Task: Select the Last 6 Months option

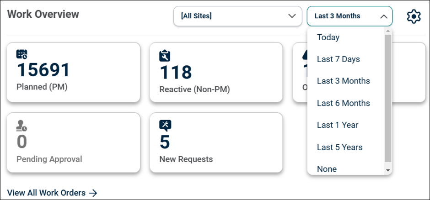Action: point(343,103)
